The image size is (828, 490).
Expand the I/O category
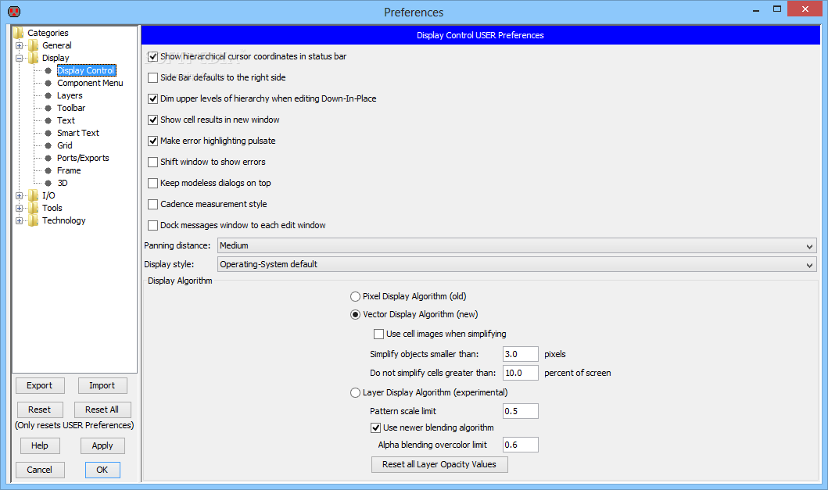[x=19, y=195]
